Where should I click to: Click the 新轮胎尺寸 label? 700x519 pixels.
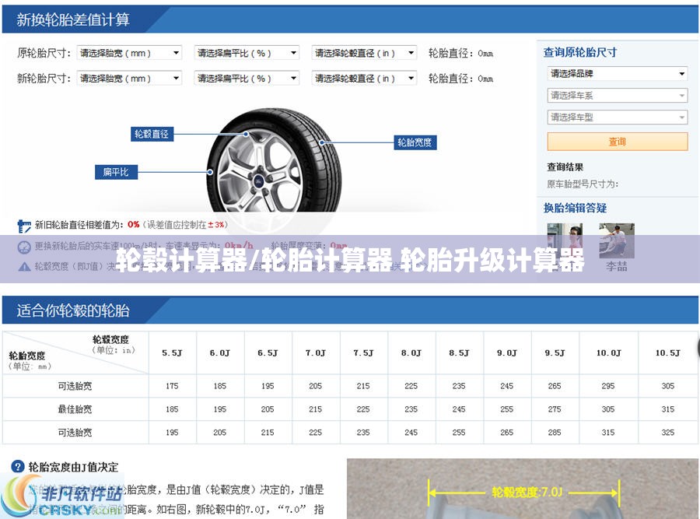(44, 79)
